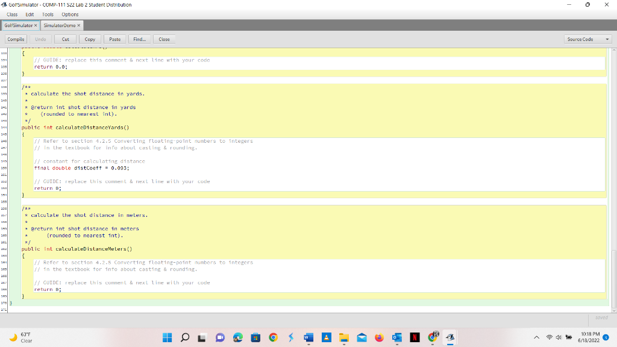Click '* calculate the shot distance in meters.' comment
This screenshot has width=617, height=347.
click(86, 215)
